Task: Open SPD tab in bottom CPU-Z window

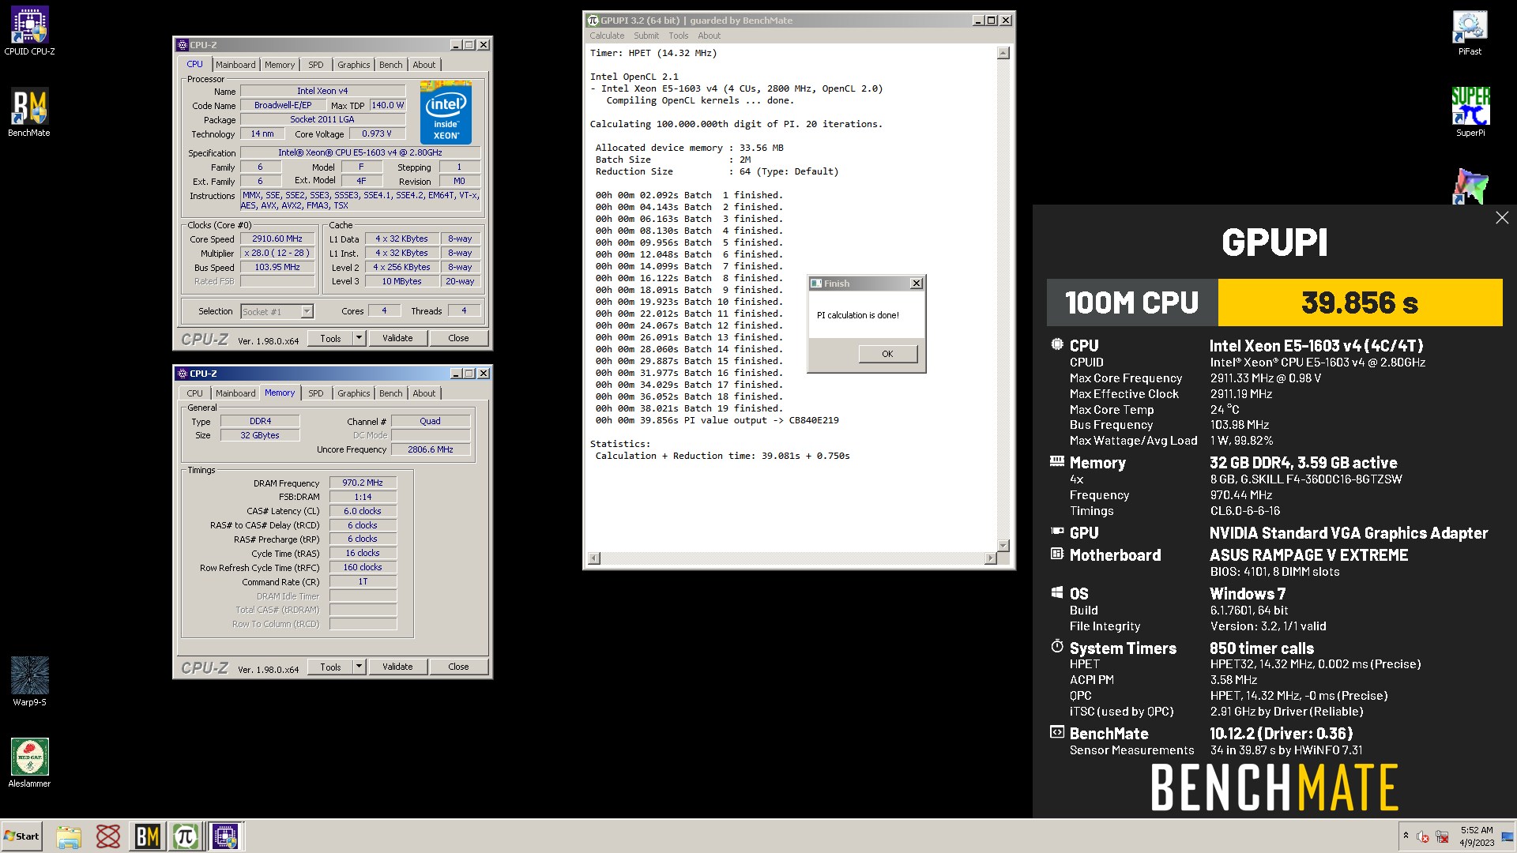Action: tap(316, 393)
